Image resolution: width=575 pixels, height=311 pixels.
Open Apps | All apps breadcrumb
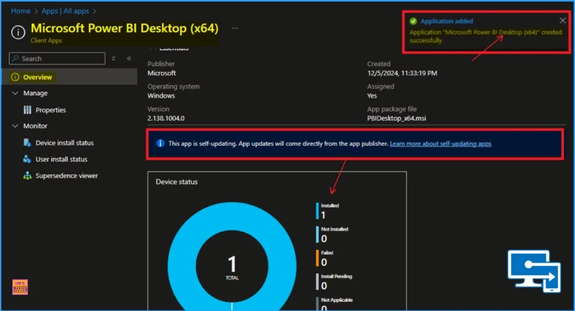click(x=65, y=11)
